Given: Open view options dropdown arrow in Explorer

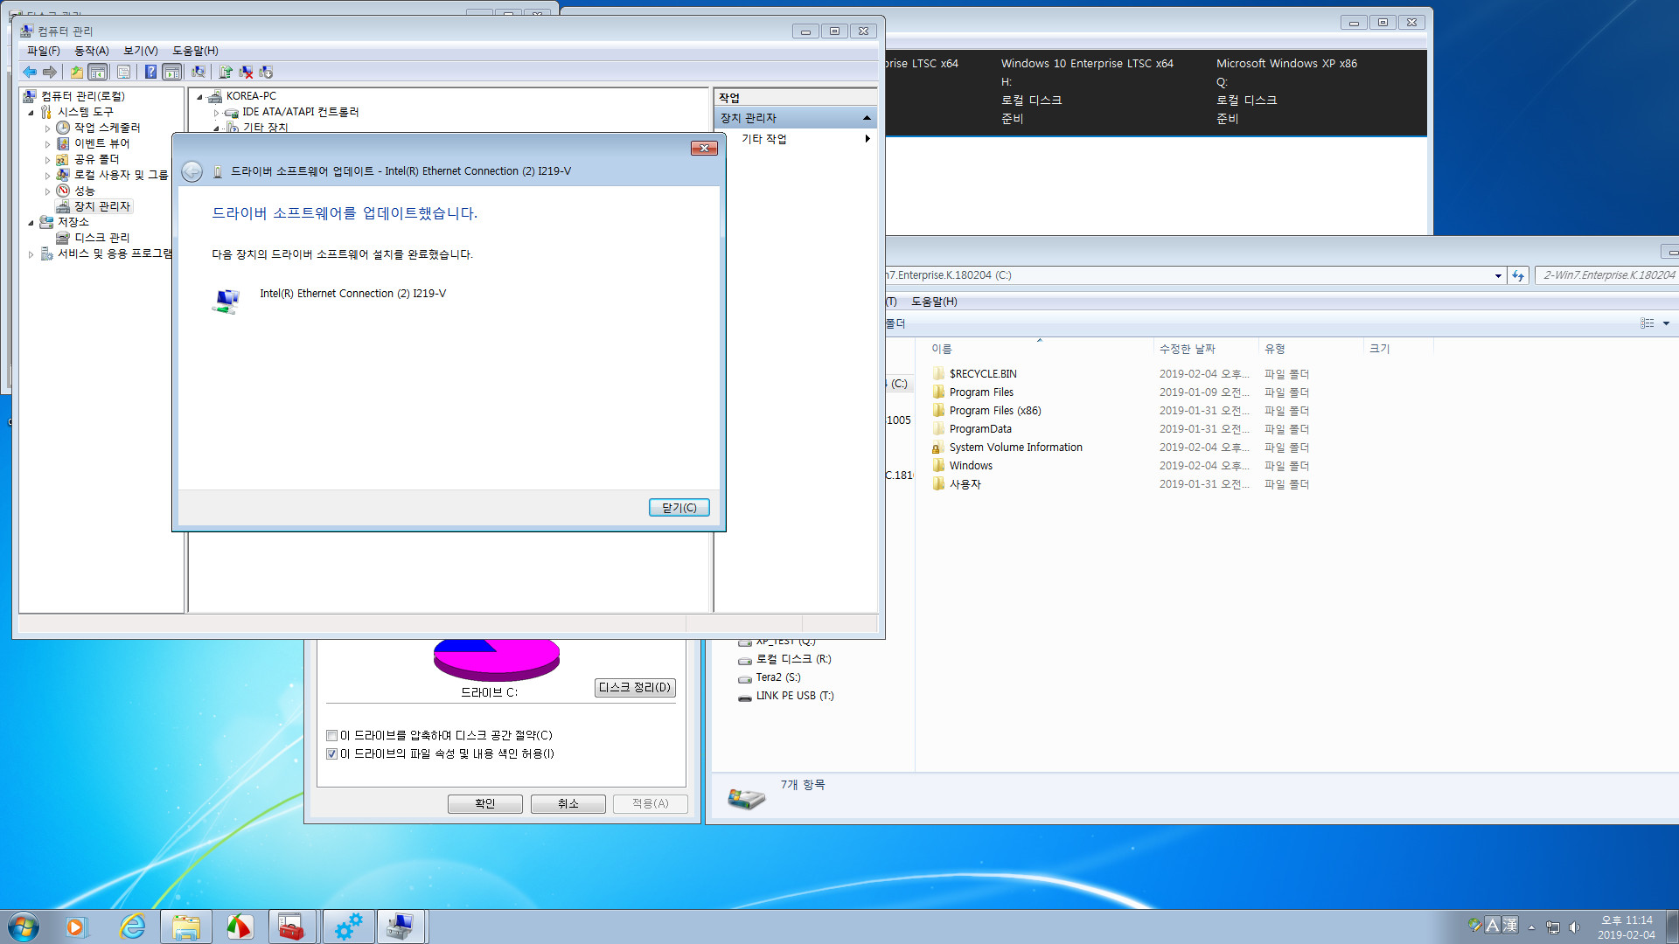Looking at the screenshot, I should (1666, 323).
